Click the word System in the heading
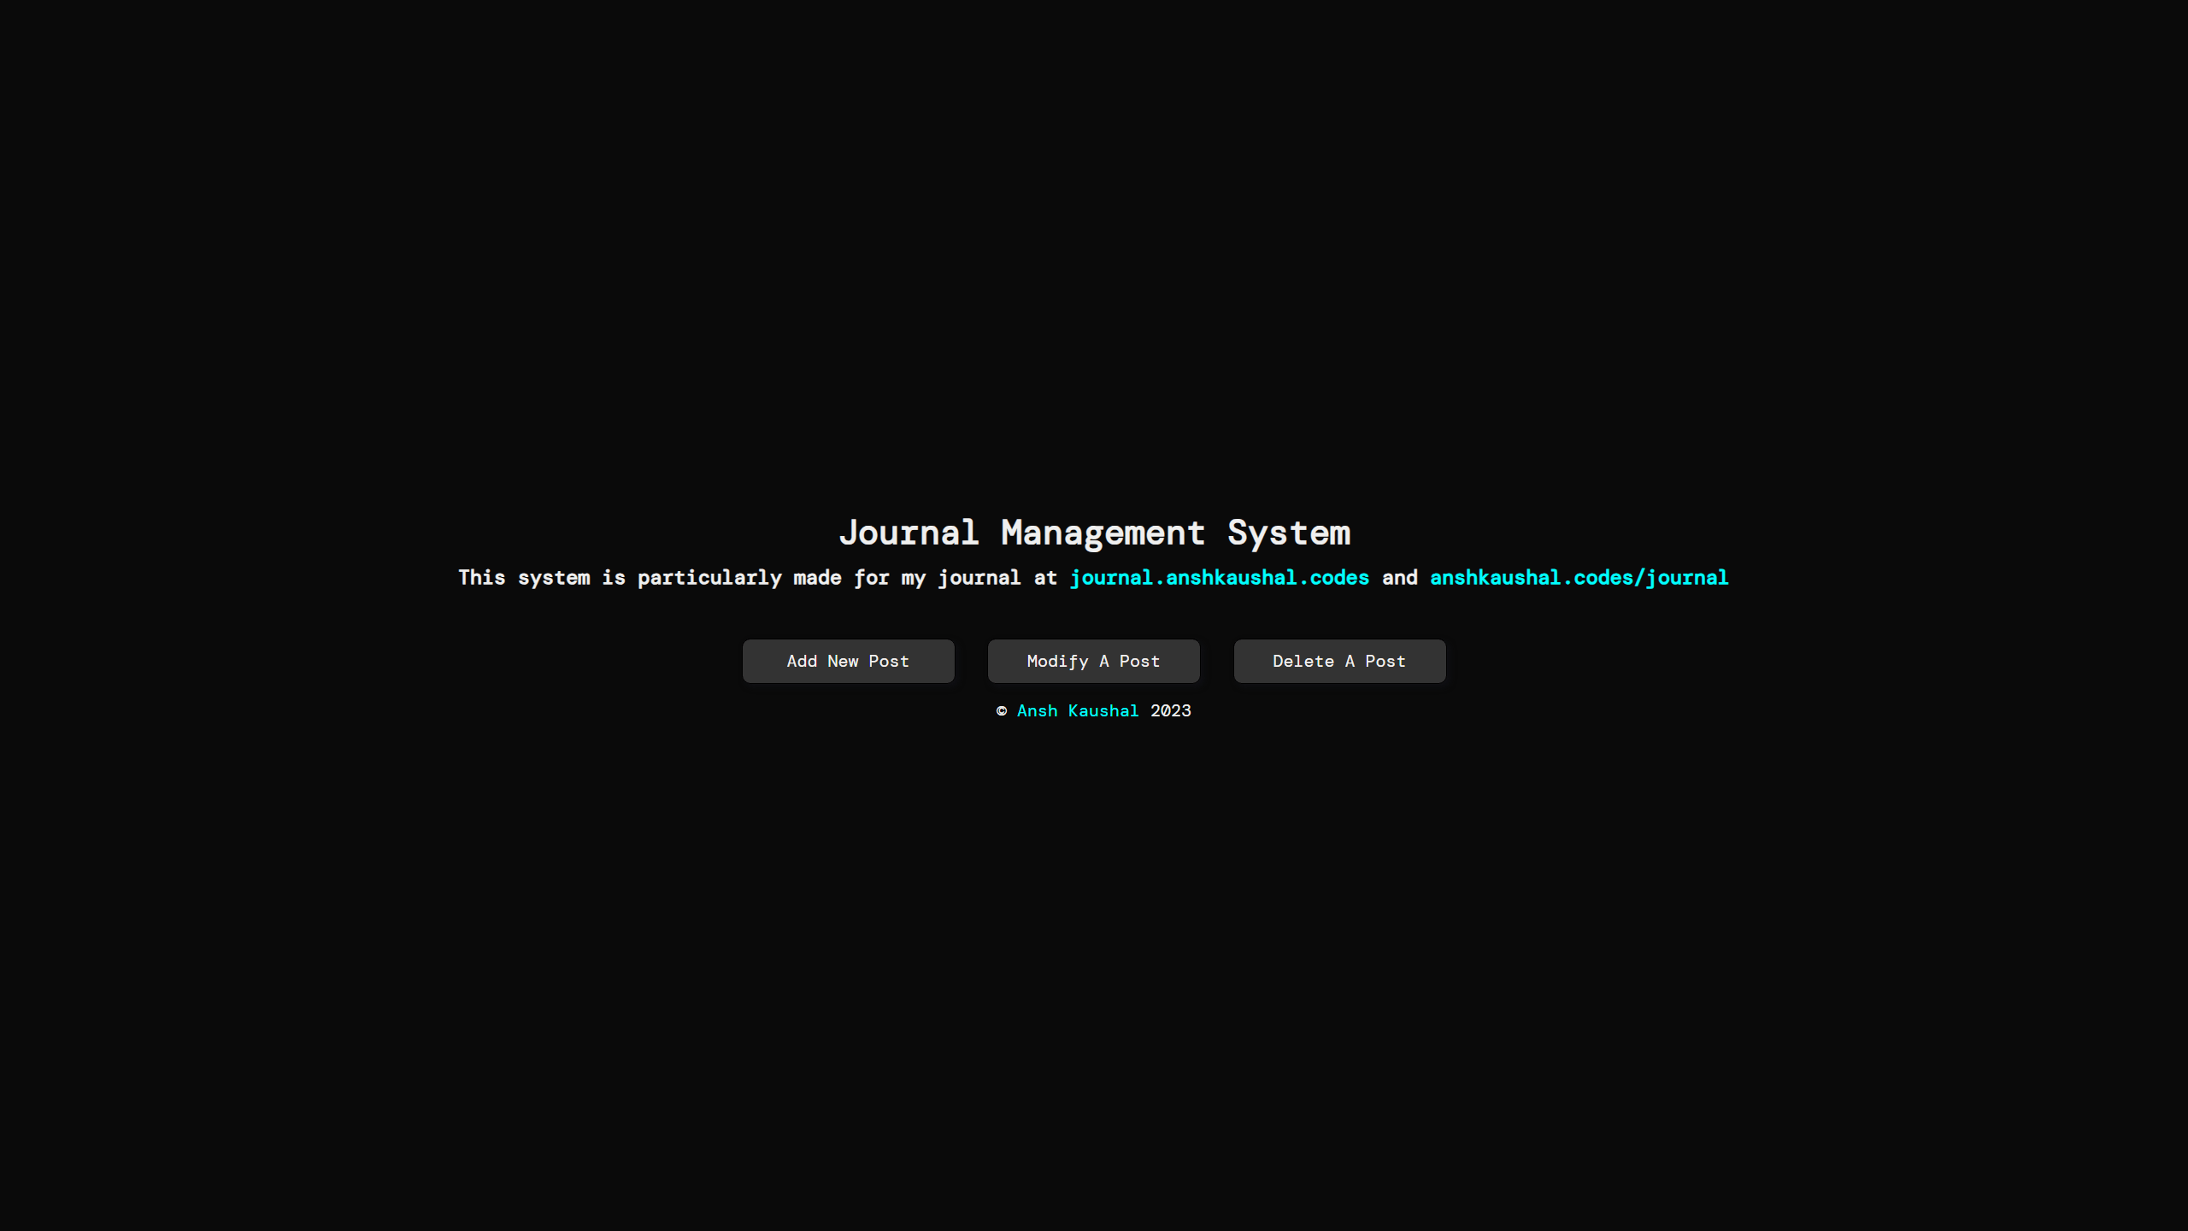 click(1289, 533)
